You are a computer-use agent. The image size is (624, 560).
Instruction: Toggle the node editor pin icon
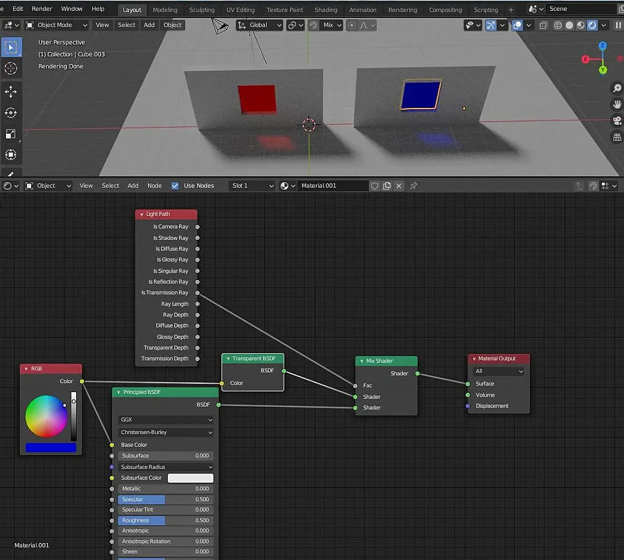pyautogui.click(x=413, y=186)
